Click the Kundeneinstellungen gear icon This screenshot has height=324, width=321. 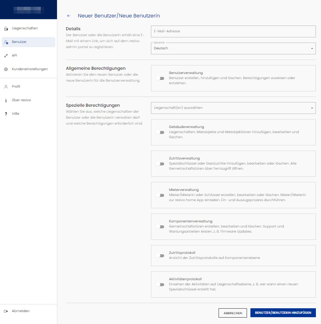[6, 69]
